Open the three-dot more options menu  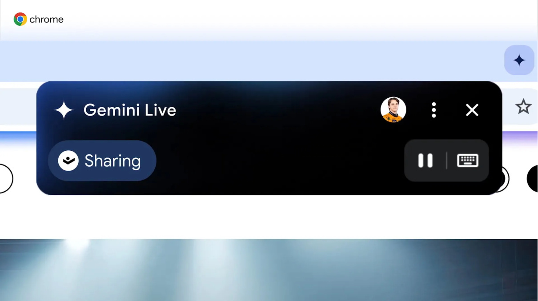[434, 110]
